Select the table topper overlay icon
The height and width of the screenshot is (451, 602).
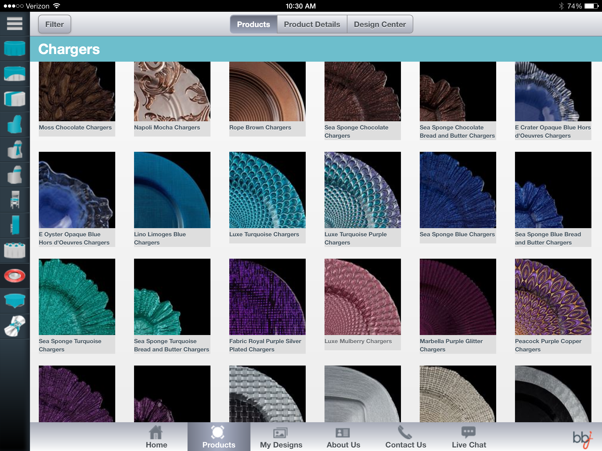point(15,301)
